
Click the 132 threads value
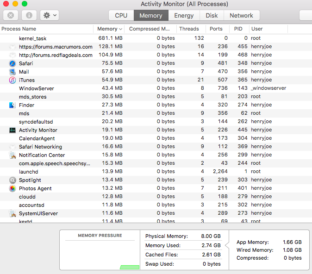click(199, 38)
